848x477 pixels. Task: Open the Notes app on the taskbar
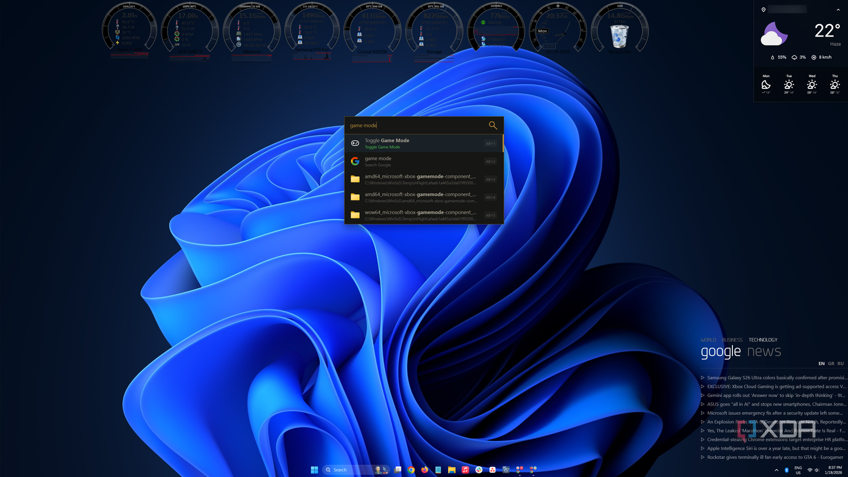coord(438,470)
